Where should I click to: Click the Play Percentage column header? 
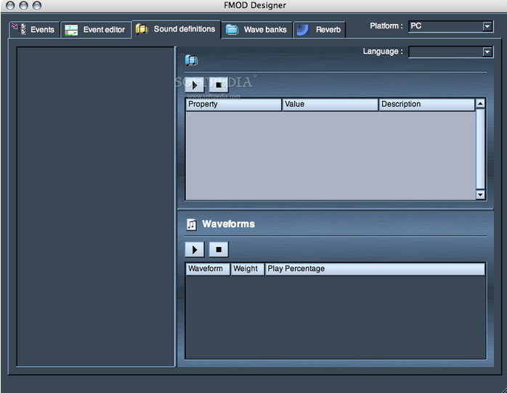click(375, 269)
